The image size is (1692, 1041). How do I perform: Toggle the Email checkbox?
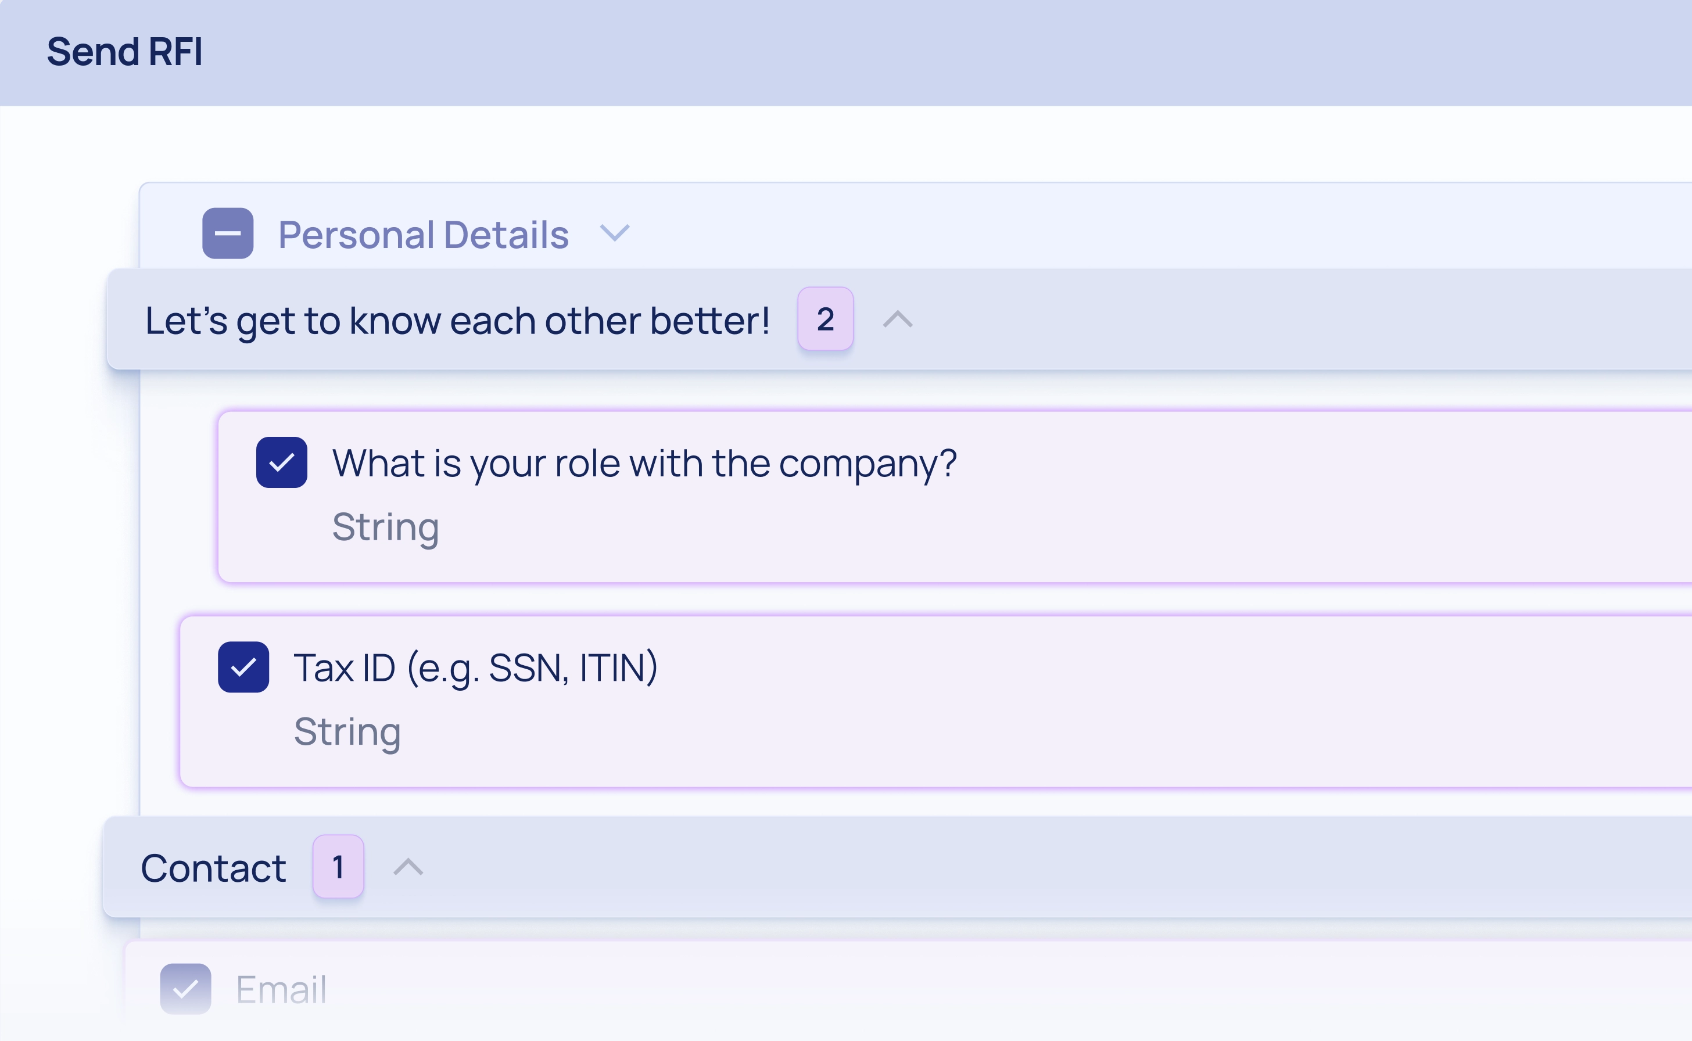pos(186,989)
